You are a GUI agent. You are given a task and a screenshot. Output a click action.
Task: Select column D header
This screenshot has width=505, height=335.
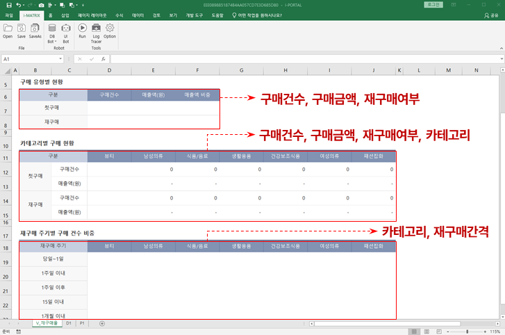[109, 70]
